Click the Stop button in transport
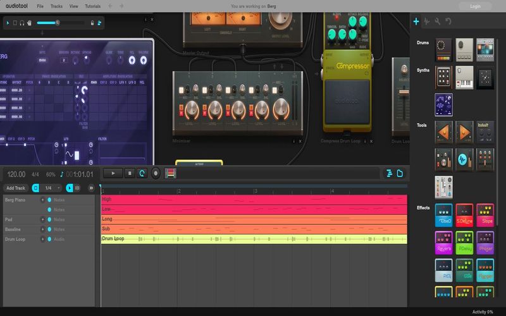Viewport: 506px width, 316px height. point(130,173)
